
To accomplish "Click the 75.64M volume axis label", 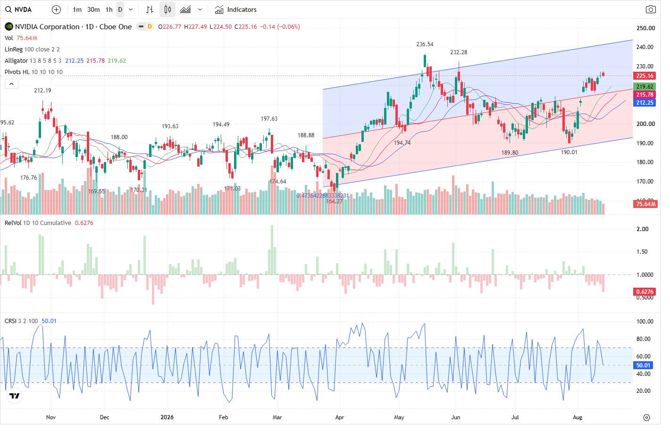I will click(x=645, y=204).
